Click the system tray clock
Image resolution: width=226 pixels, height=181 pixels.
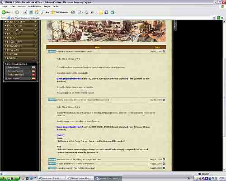(221, 179)
